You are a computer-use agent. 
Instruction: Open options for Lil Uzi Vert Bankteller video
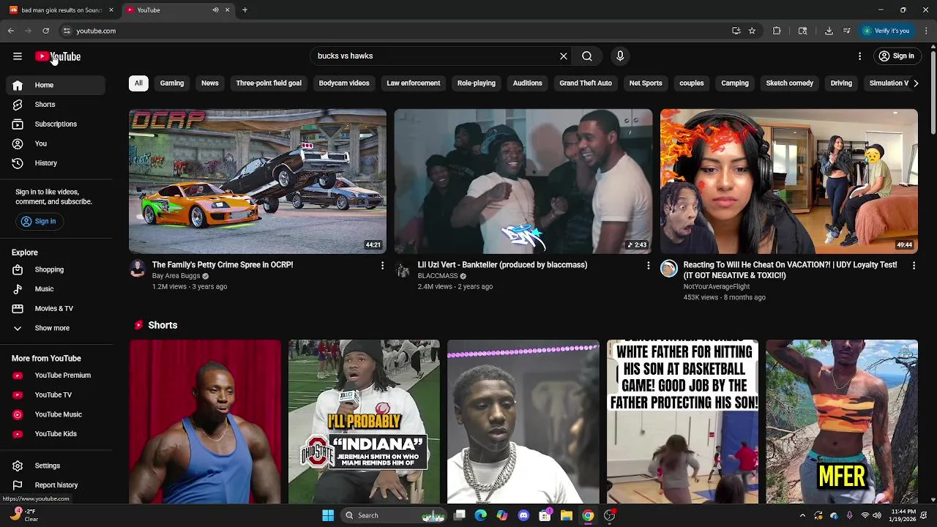(648, 266)
